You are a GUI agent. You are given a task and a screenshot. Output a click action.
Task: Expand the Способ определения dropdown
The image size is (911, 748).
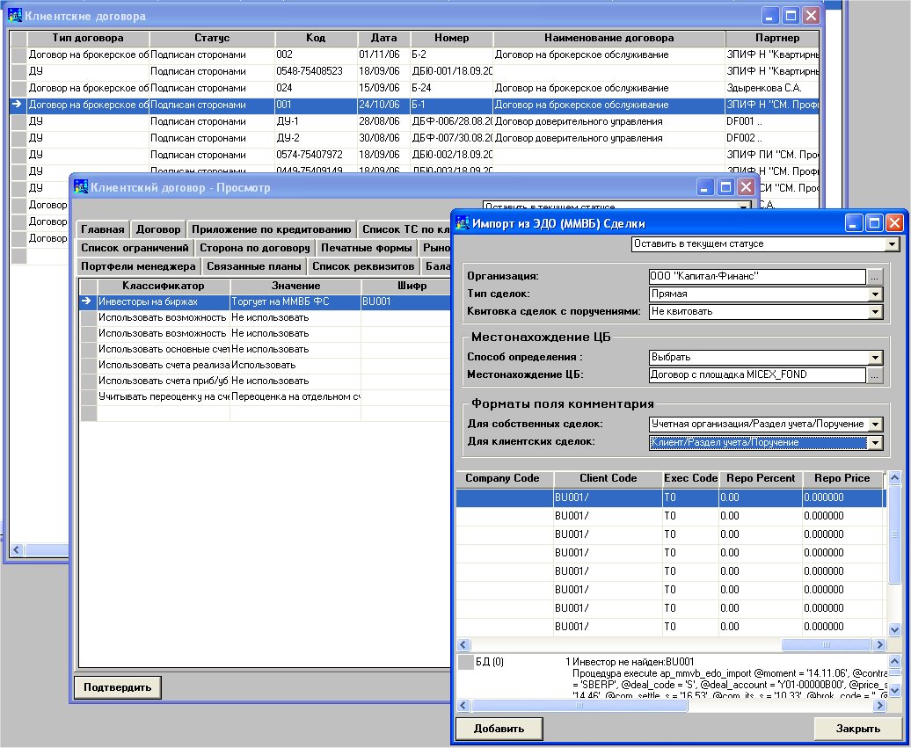click(x=875, y=358)
